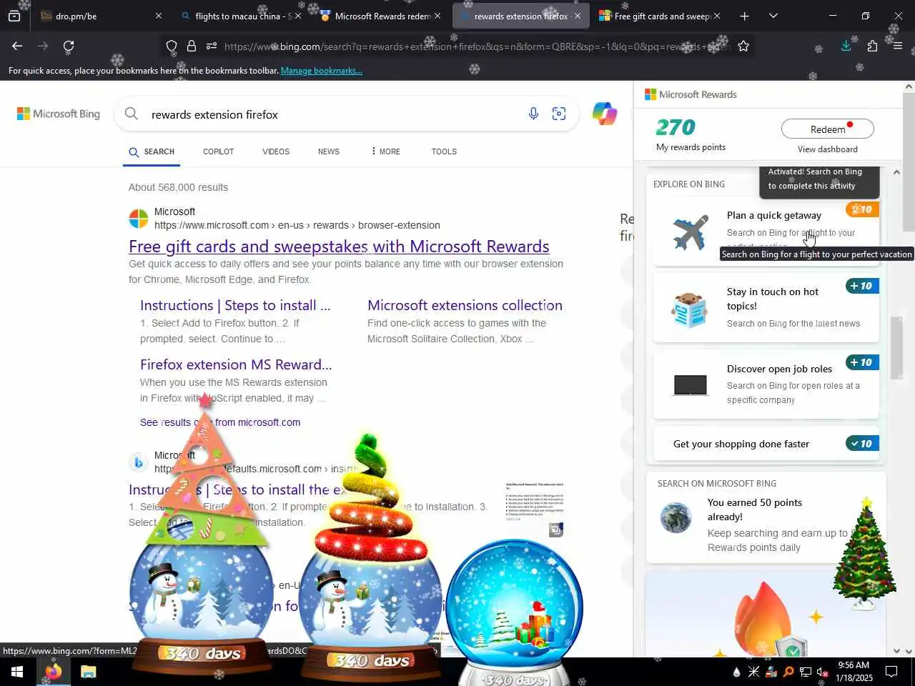Select the SEARCH tab

[x=152, y=151]
